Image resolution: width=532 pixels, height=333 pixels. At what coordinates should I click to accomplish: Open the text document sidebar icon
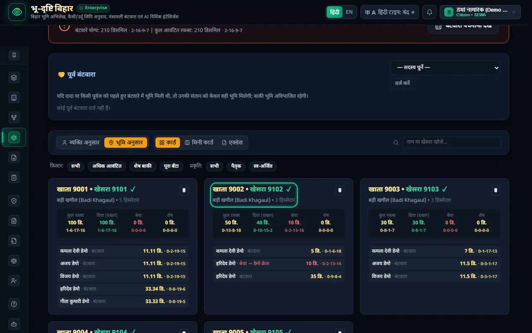(14, 221)
